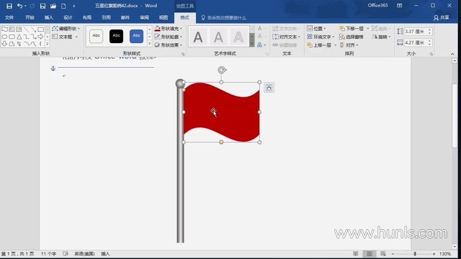Apply the first dark WordArt A style
The image size is (461, 259).
(198, 37)
